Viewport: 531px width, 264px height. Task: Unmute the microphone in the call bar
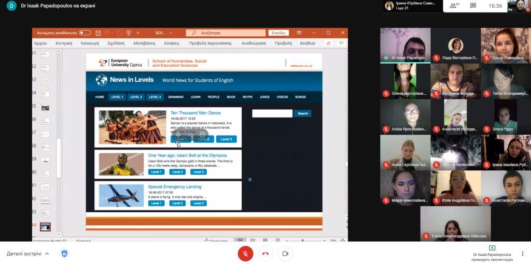pos(245,254)
